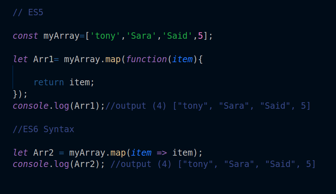Click the number 5 in the array literal
Image resolution: width=336 pixels, height=194 pixels.
[x=200, y=36]
